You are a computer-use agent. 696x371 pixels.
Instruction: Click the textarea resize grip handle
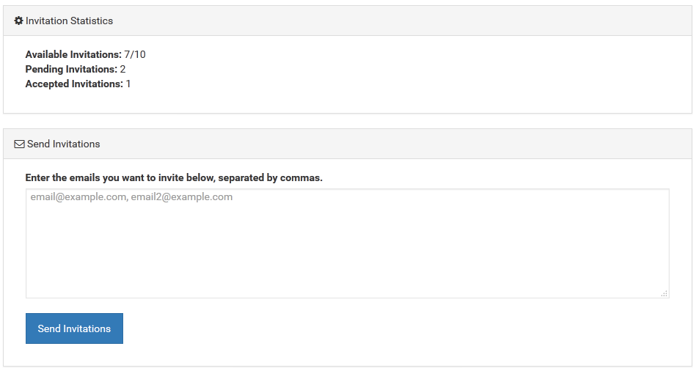point(664,293)
